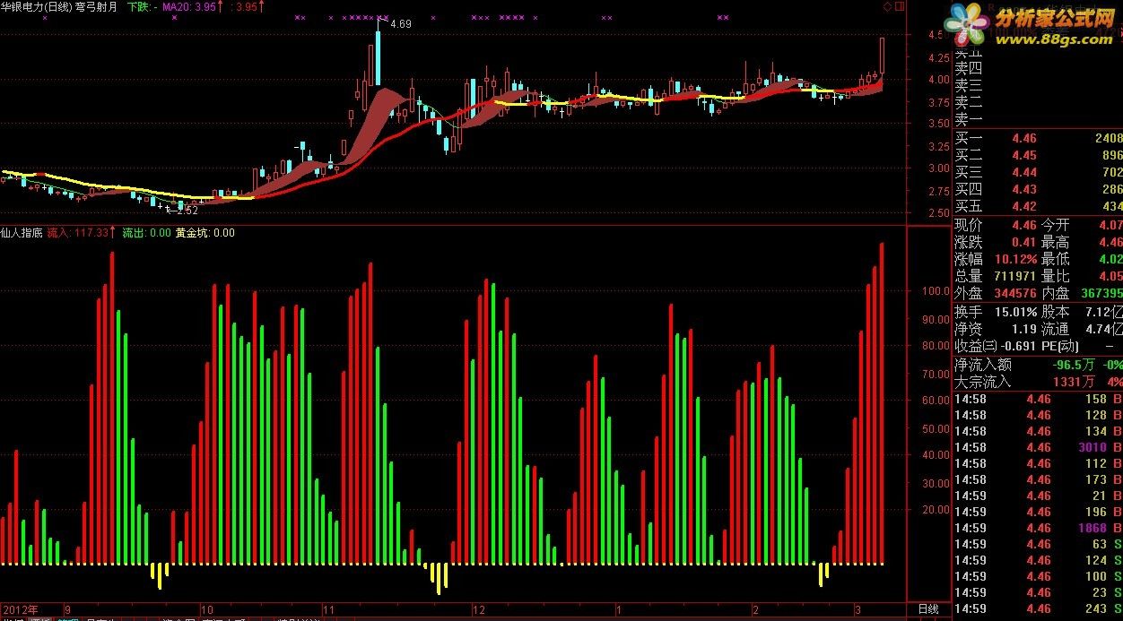Image resolution: width=1123 pixels, height=621 pixels.
Task: Click the 日线 period button
Action: (x=928, y=609)
